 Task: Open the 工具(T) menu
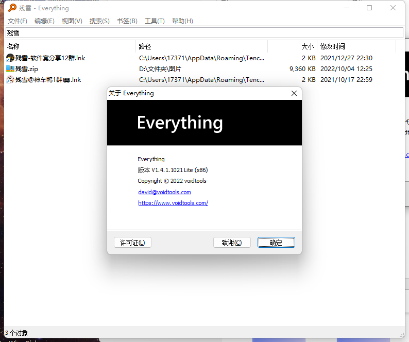pos(155,21)
